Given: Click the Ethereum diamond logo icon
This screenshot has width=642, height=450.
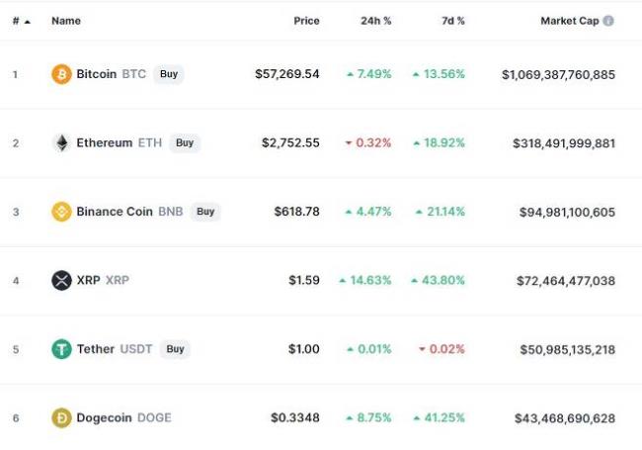Looking at the screenshot, I should pos(61,142).
